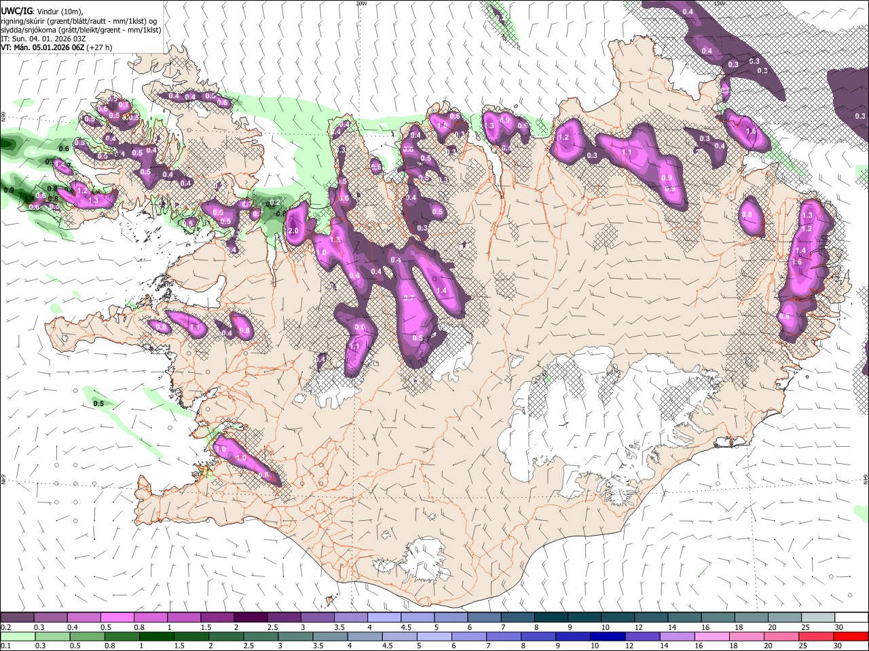
Task: Pick lavender snow swatch between 4 and 4.5
Action: tap(384, 618)
